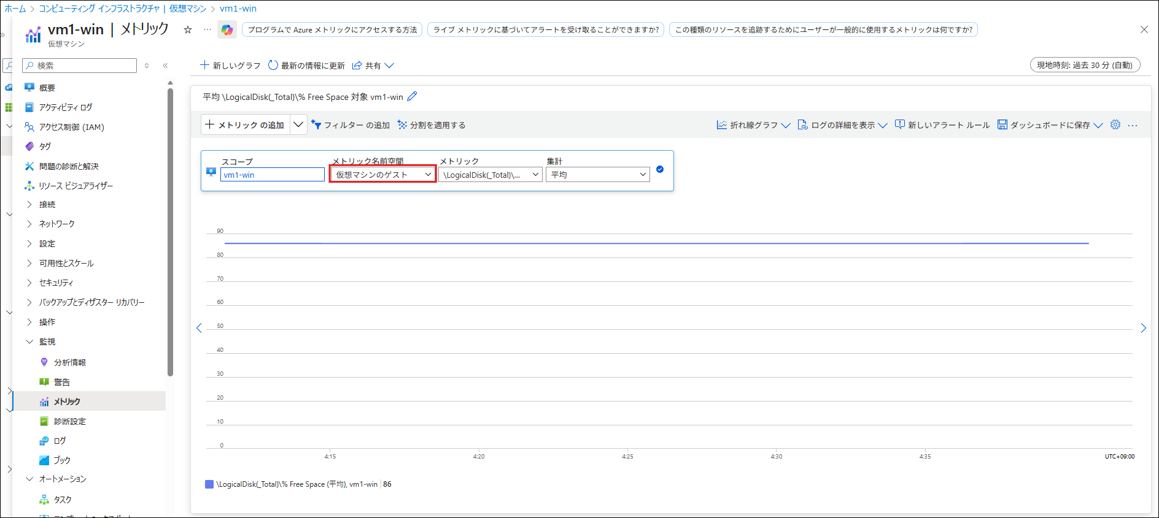Click the sidebar vertical scrollbar
This screenshot has height=518, width=1159.
(x=170, y=232)
